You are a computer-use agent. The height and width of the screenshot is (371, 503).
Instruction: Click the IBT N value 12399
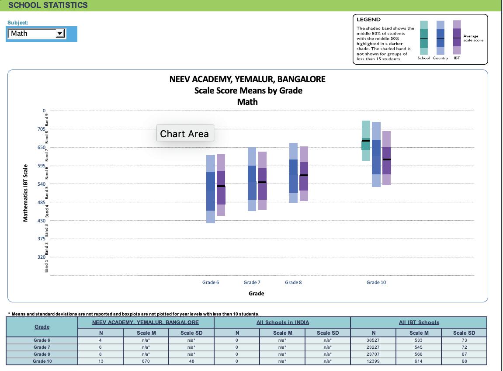pos(373,361)
